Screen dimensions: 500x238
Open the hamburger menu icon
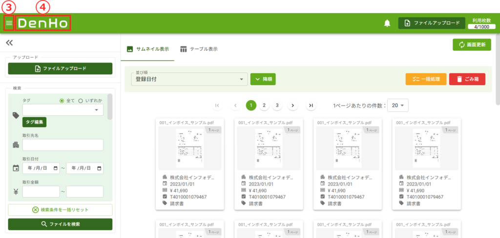(x=9, y=23)
